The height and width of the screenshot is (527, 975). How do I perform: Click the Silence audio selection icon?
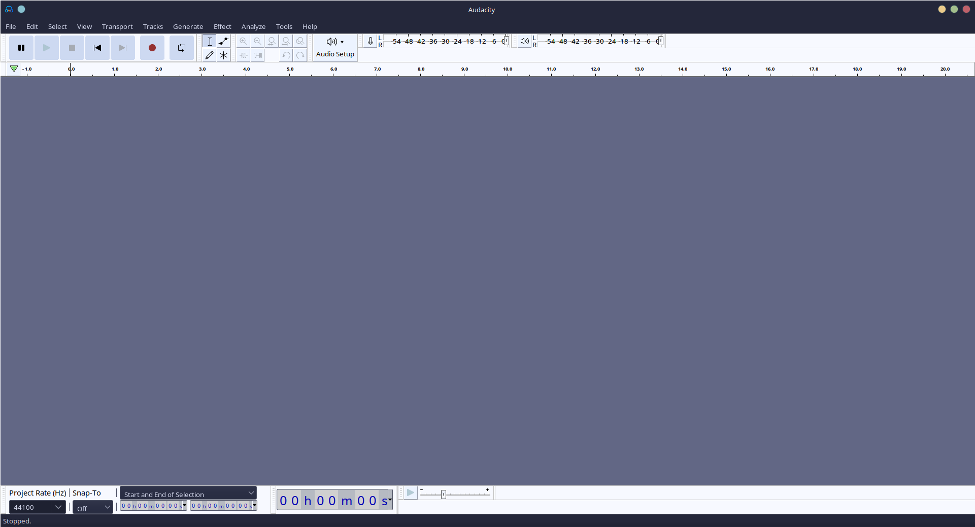coord(258,55)
